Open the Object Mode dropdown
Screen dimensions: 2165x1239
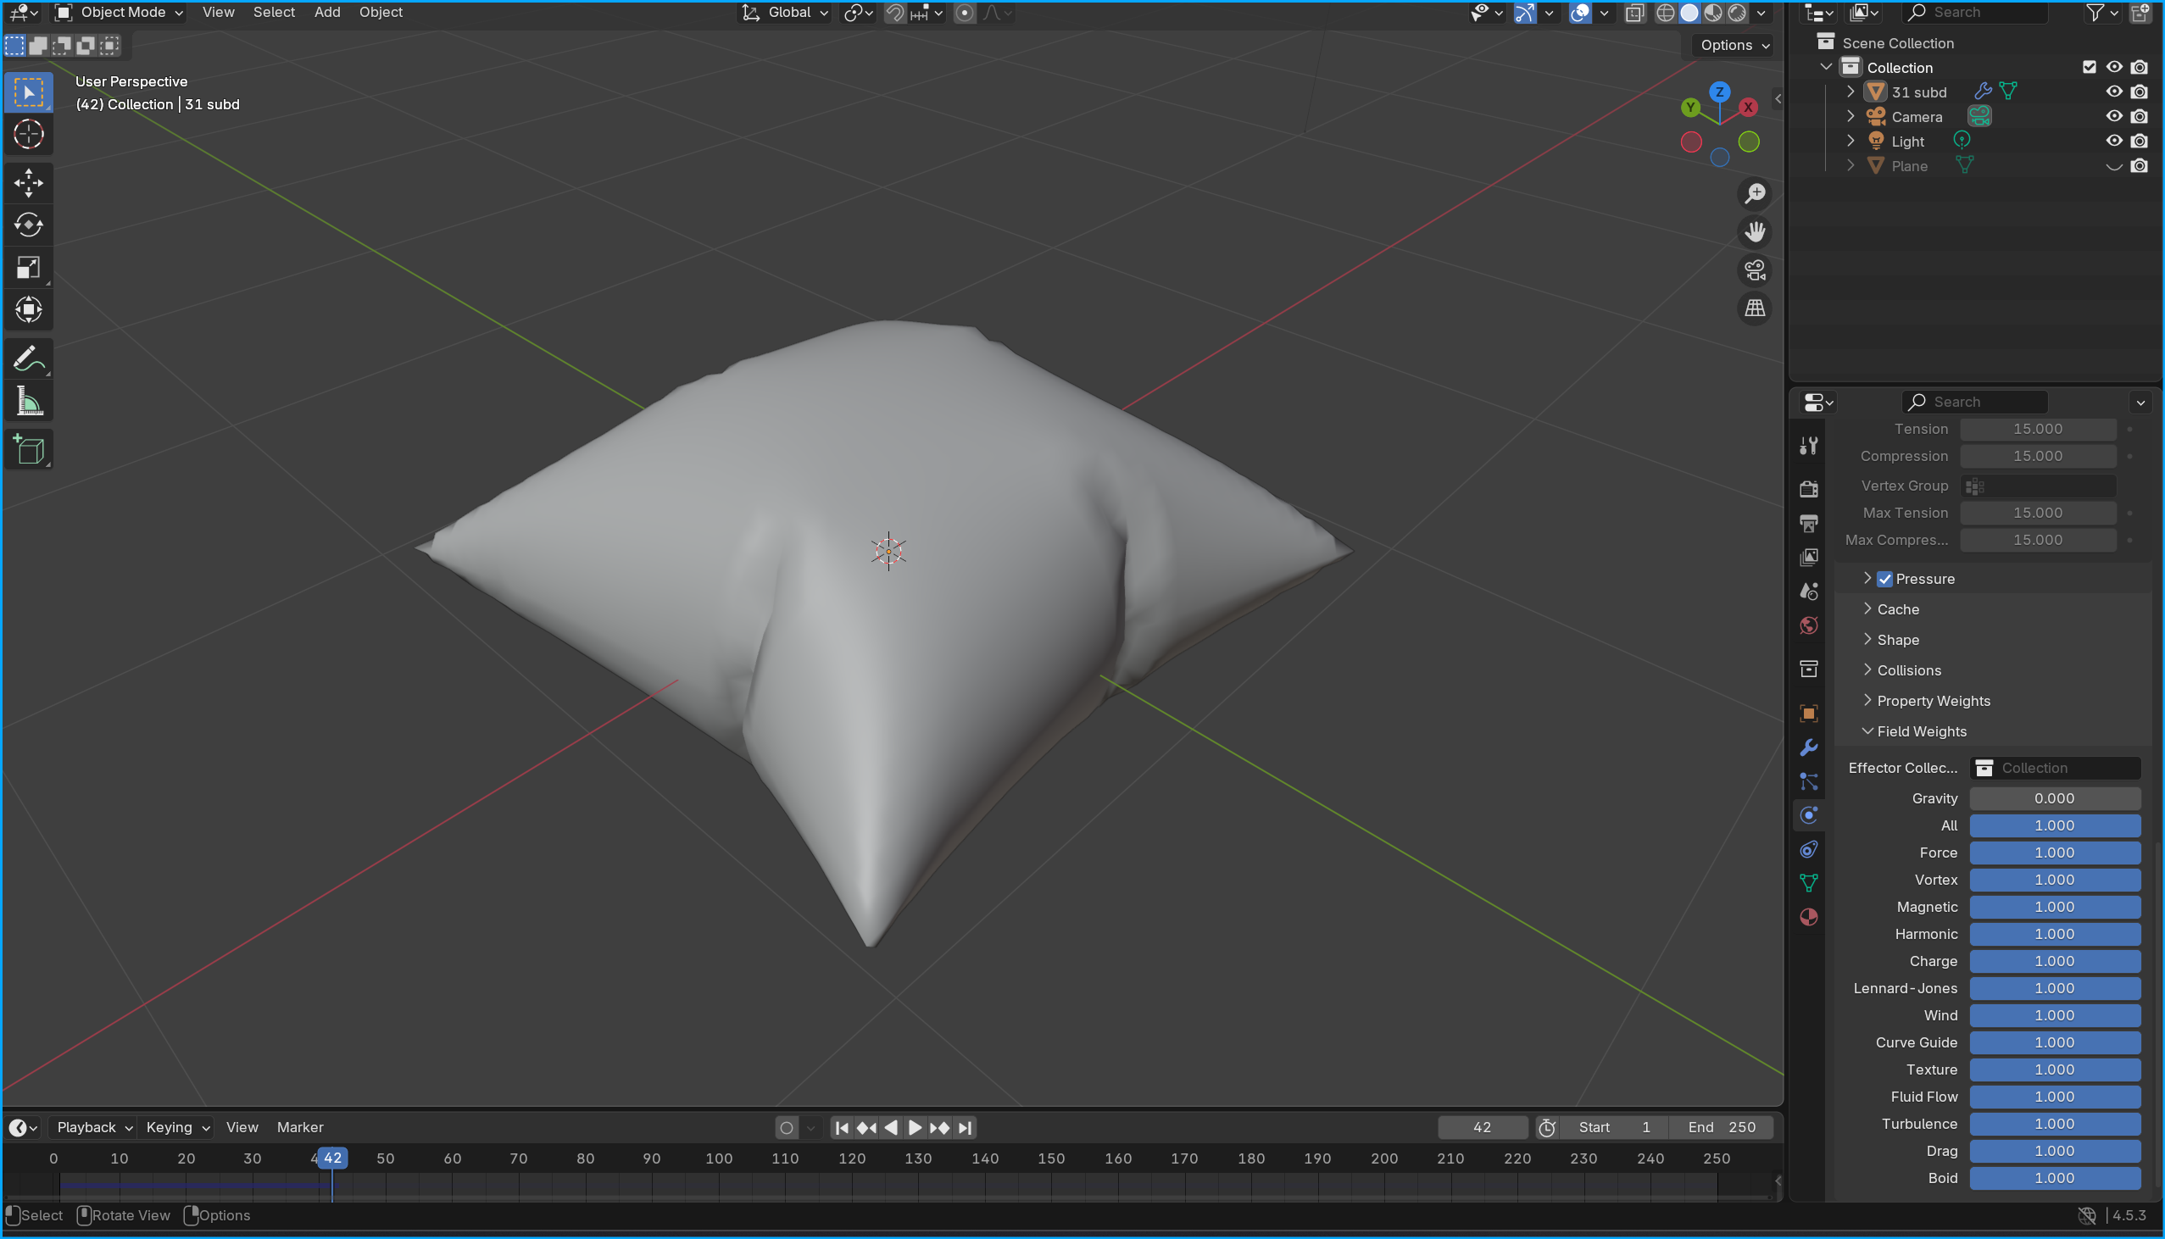pyautogui.click(x=120, y=12)
